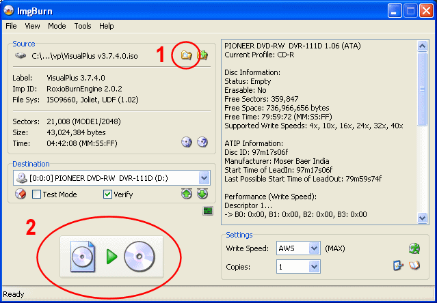437x303 pixels.
Task: Open the Tools menu
Action: [83, 26]
